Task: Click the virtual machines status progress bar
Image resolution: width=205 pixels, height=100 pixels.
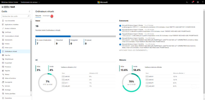Action: click(x=76, y=36)
